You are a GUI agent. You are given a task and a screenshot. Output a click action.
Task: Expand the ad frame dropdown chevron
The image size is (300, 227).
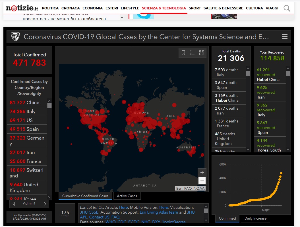(122, 17)
